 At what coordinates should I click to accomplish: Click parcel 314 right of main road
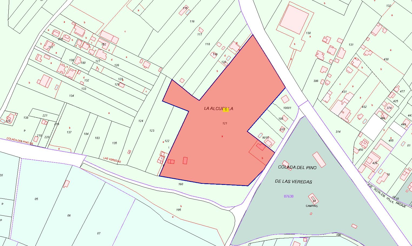coord(338,132)
